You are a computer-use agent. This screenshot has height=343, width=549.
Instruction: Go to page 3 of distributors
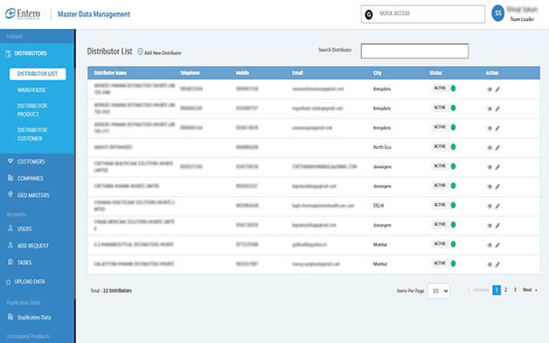[515, 290]
